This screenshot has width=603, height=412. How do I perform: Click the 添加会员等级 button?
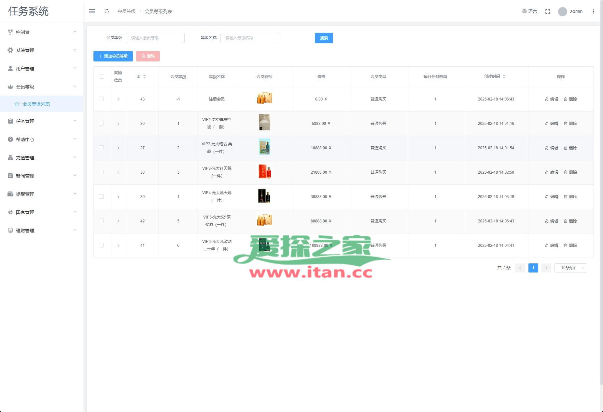click(113, 56)
